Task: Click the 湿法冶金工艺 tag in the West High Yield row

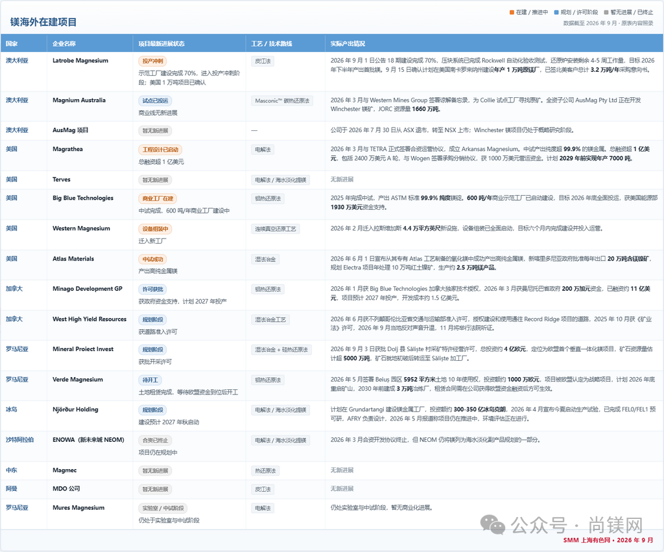Action: 270,320
